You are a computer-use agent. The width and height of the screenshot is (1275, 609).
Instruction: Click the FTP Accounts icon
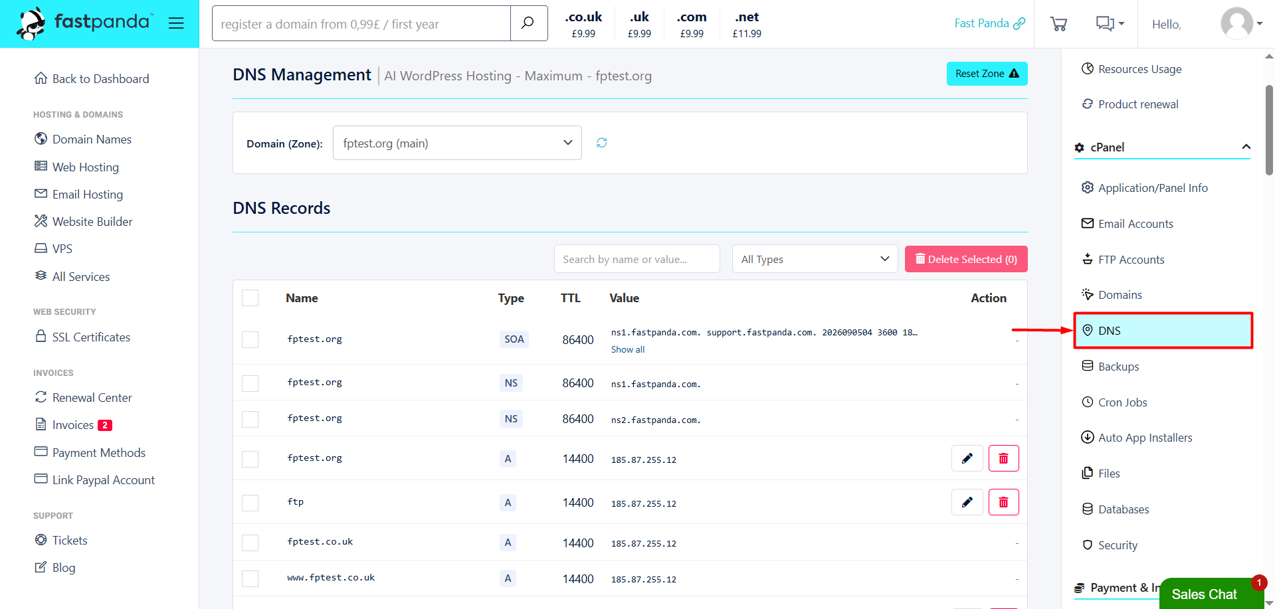point(1088,259)
